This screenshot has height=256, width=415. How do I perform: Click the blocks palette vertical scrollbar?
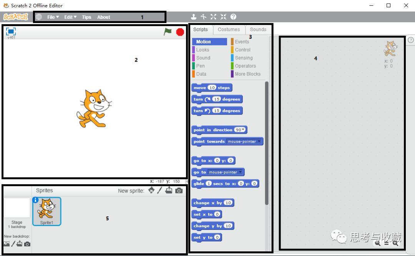(267, 143)
